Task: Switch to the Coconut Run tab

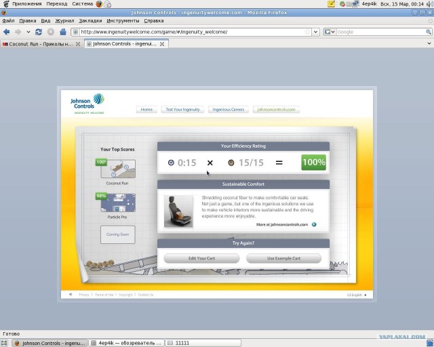Action: (x=41, y=44)
